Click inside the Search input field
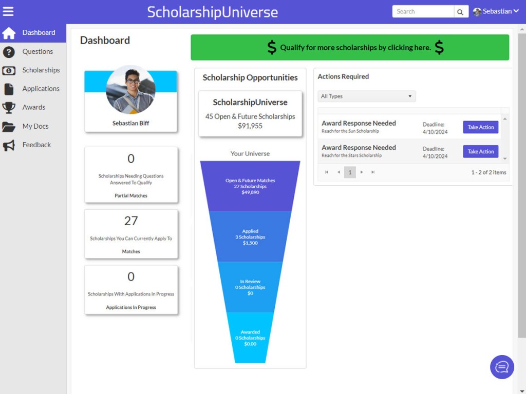Viewport: 526px width, 394px height. click(423, 11)
